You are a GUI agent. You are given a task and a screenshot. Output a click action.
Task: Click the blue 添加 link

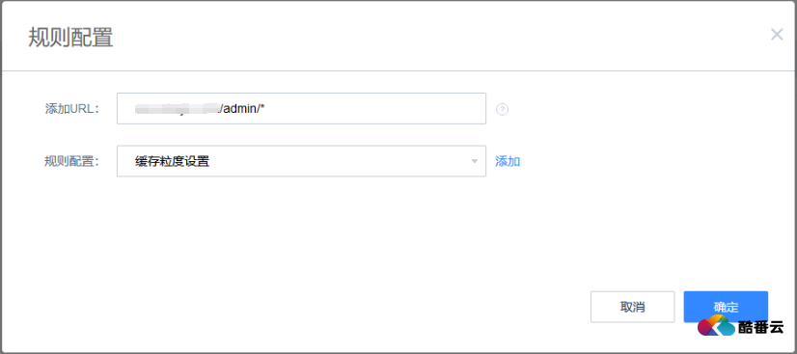(508, 162)
